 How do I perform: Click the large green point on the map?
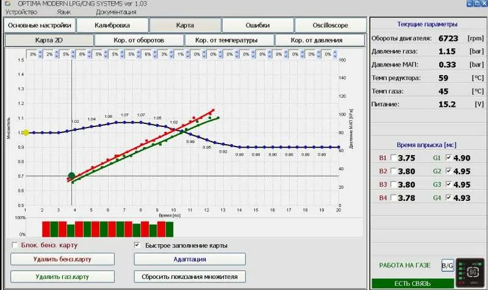pyautogui.click(x=71, y=176)
